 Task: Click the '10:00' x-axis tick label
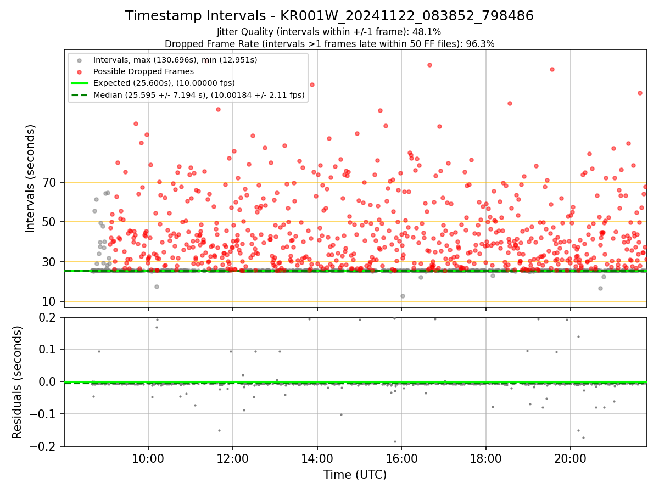[148, 458]
